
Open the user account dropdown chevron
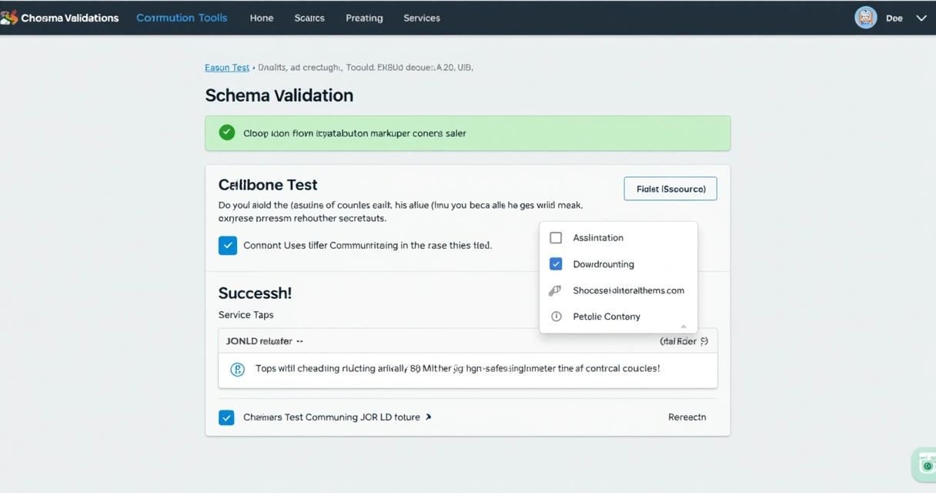pyautogui.click(x=921, y=18)
